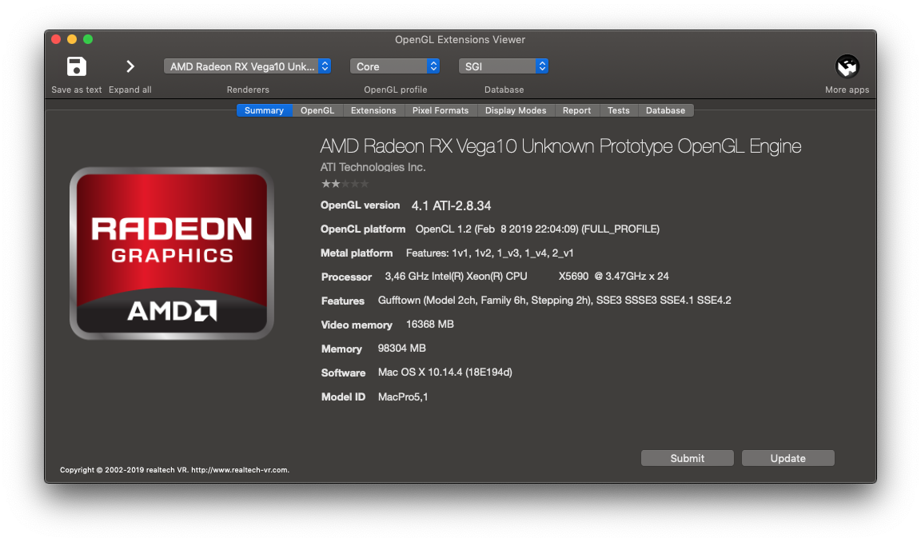Viewport: 921px width, 542px height.
Task: Select the Summary tab
Action: tap(265, 110)
